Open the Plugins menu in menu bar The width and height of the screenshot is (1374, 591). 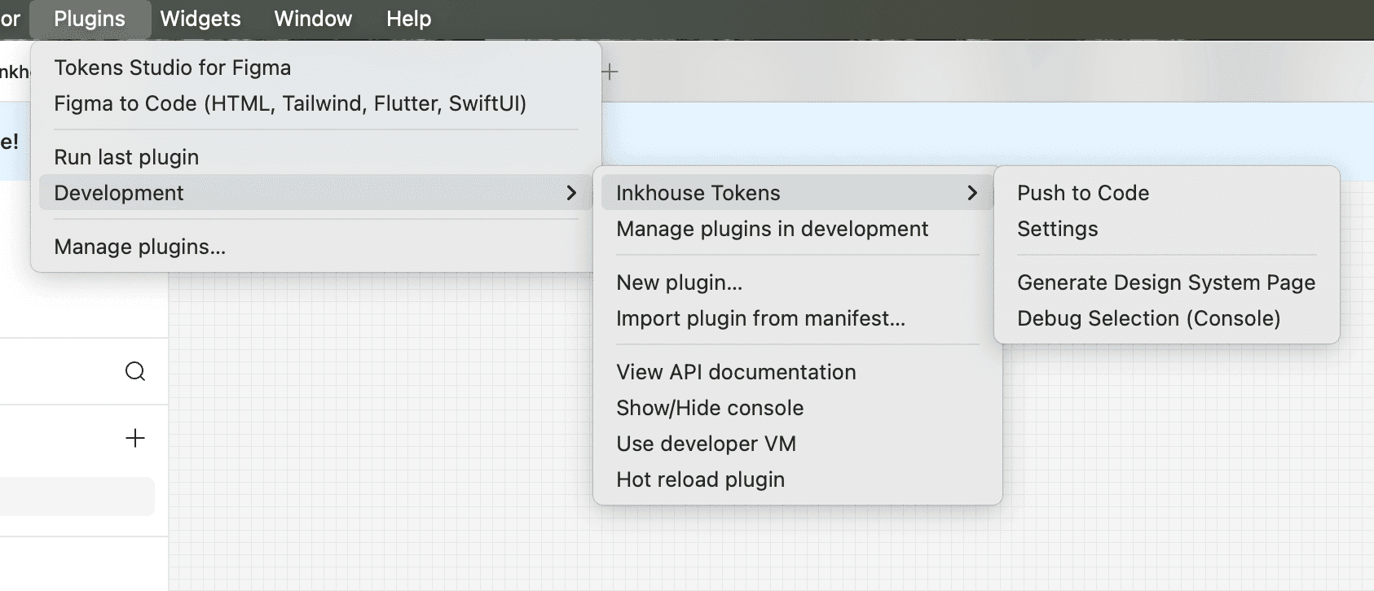pos(90,19)
